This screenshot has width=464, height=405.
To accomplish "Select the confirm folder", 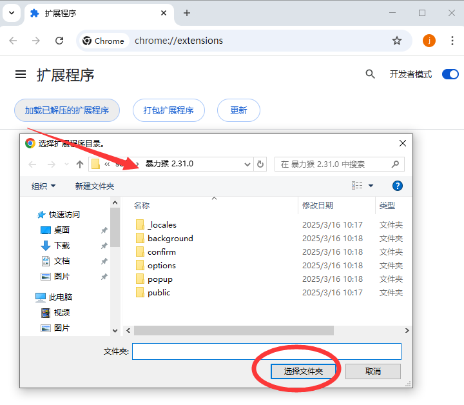I will [x=156, y=252].
